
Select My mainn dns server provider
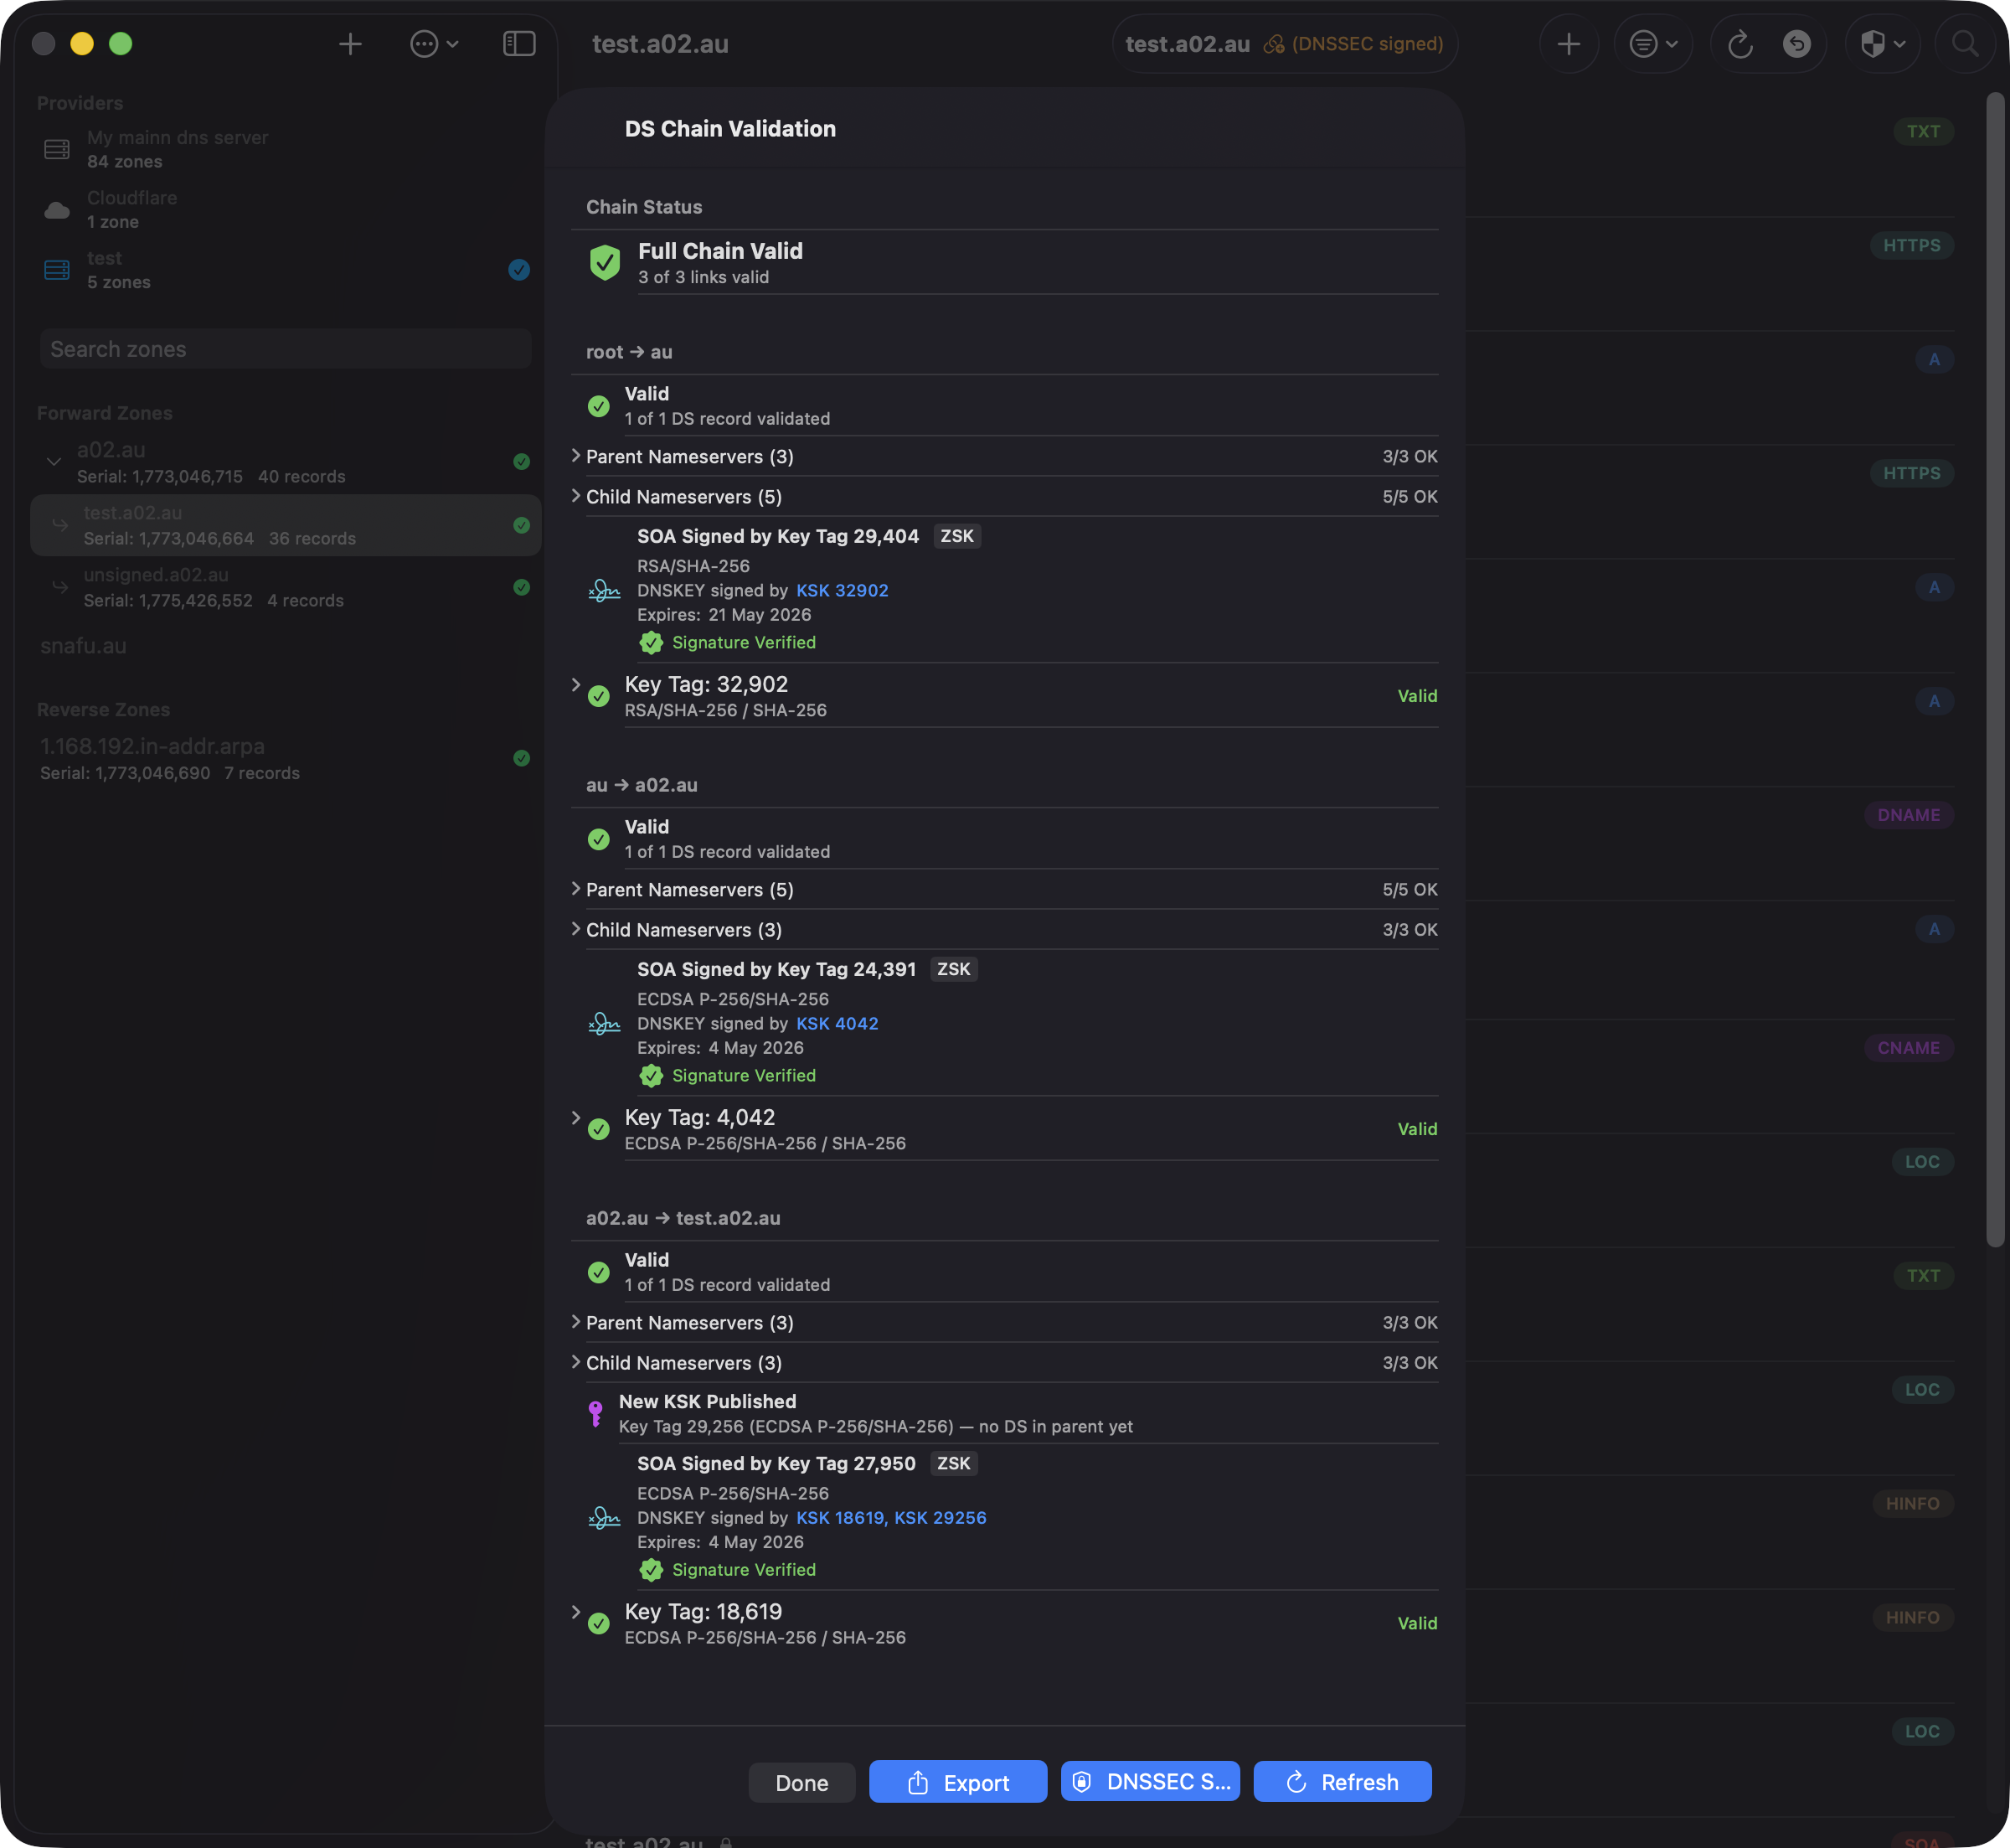pos(285,149)
